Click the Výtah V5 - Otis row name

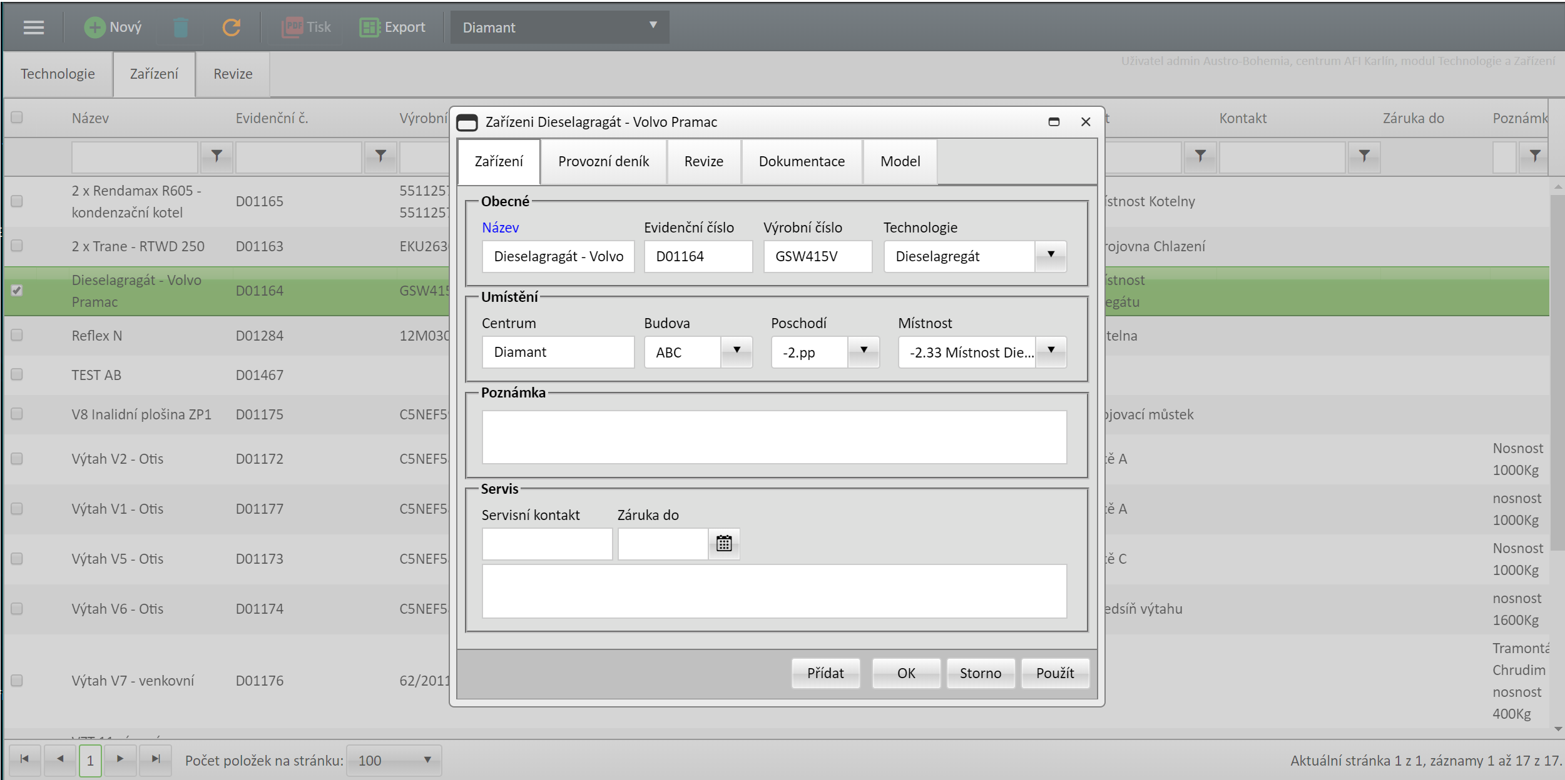coord(117,559)
